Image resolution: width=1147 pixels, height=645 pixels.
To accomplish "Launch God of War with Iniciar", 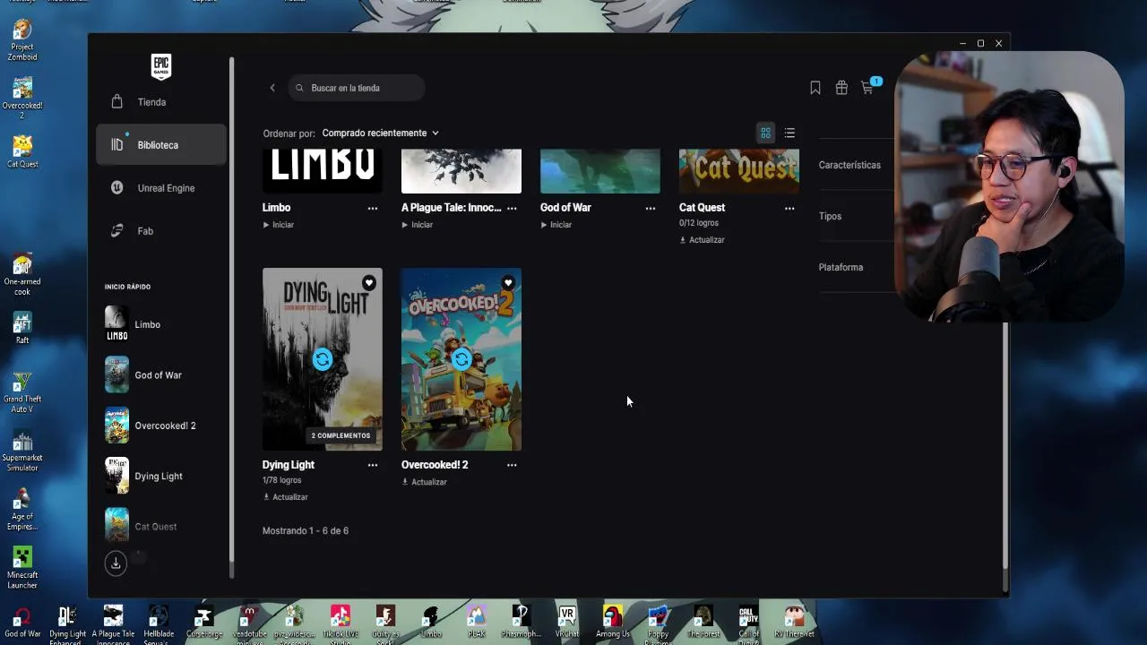I will (556, 225).
